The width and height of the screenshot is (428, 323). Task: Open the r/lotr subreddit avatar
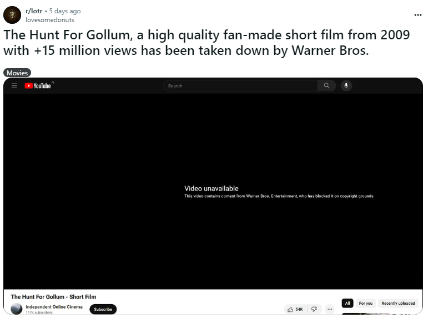(x=12, y=15)
